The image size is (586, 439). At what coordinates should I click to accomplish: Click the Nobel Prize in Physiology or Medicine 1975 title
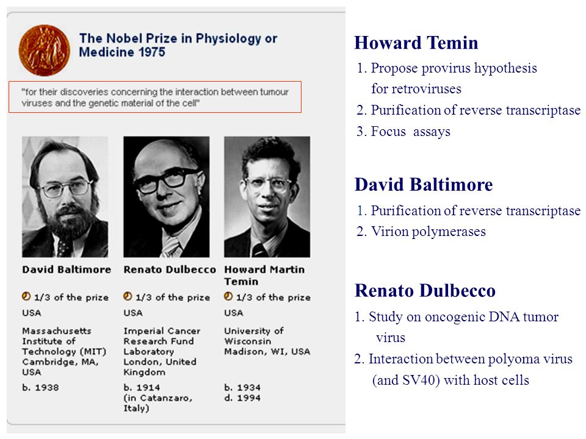pyautogui.click(x=178, y=45)
